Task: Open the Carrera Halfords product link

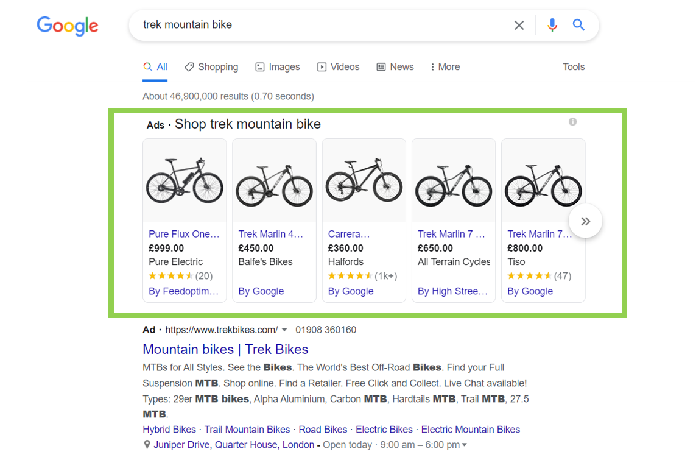Action: coord(349,234)
